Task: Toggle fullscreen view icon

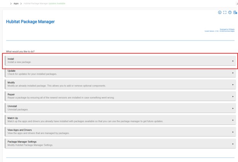Action: (x=225, y=13)
